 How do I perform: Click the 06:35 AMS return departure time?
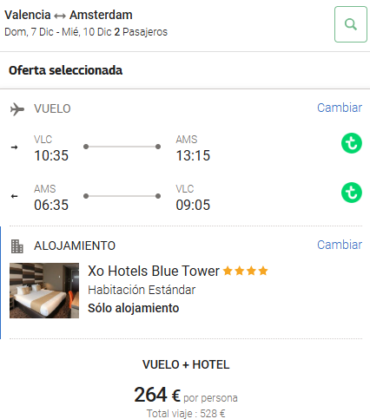(51, 205)
